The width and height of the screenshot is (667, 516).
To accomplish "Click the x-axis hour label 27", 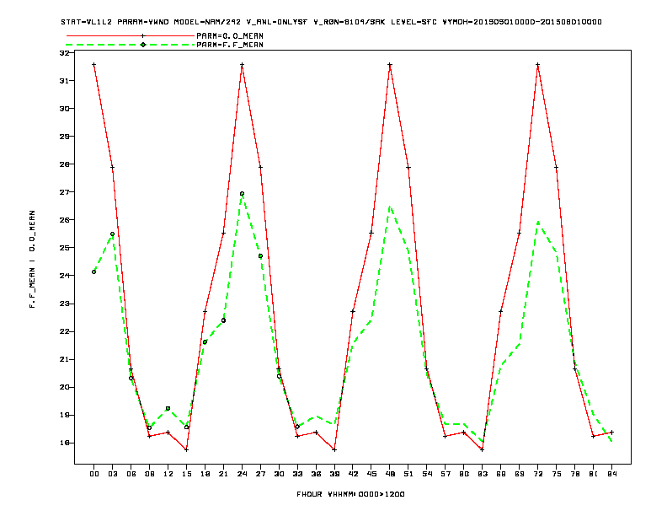I will coord(260,474).
